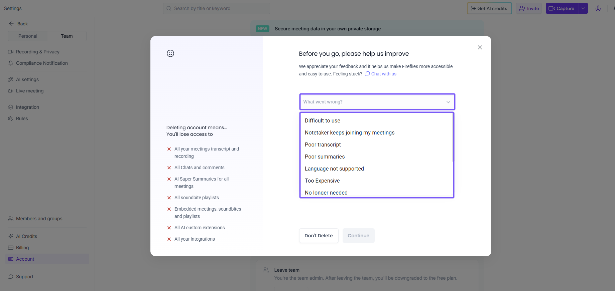Open the Capture button dropdown arrow
This screenshot has width=615, height=291.
tap(583, 8)
